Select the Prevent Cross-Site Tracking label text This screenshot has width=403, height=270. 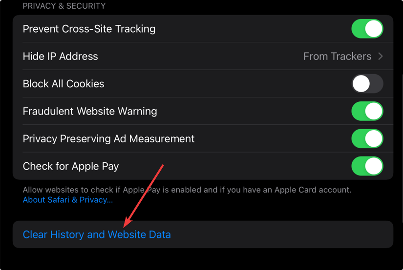(x=89, y=29)
